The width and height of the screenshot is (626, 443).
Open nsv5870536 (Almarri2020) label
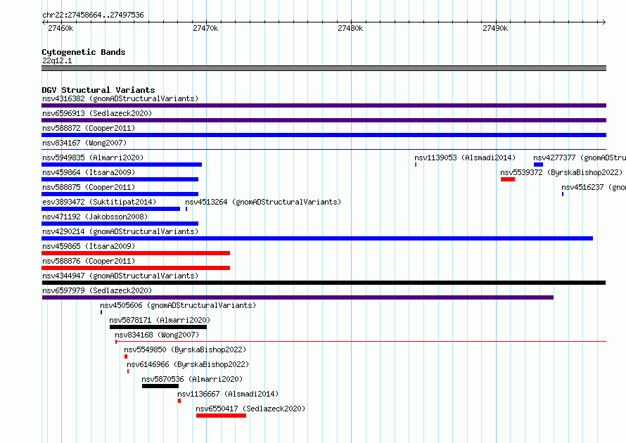[192, 379]
